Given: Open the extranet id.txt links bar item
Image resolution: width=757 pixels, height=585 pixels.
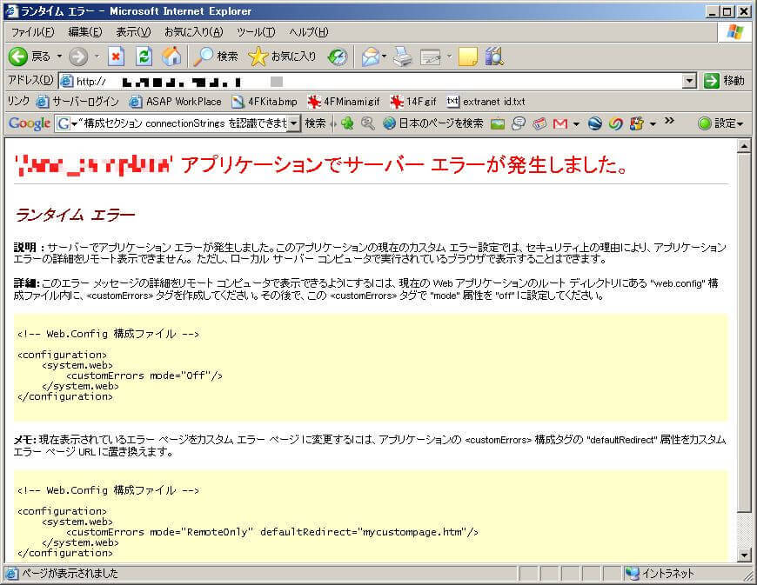Looking at the screenshot, I should click(x=486, y=102).
